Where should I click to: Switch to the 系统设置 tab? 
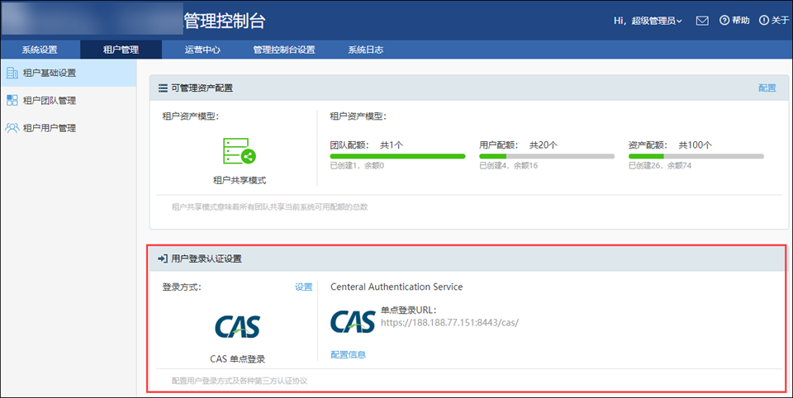[x=40, y=50]
